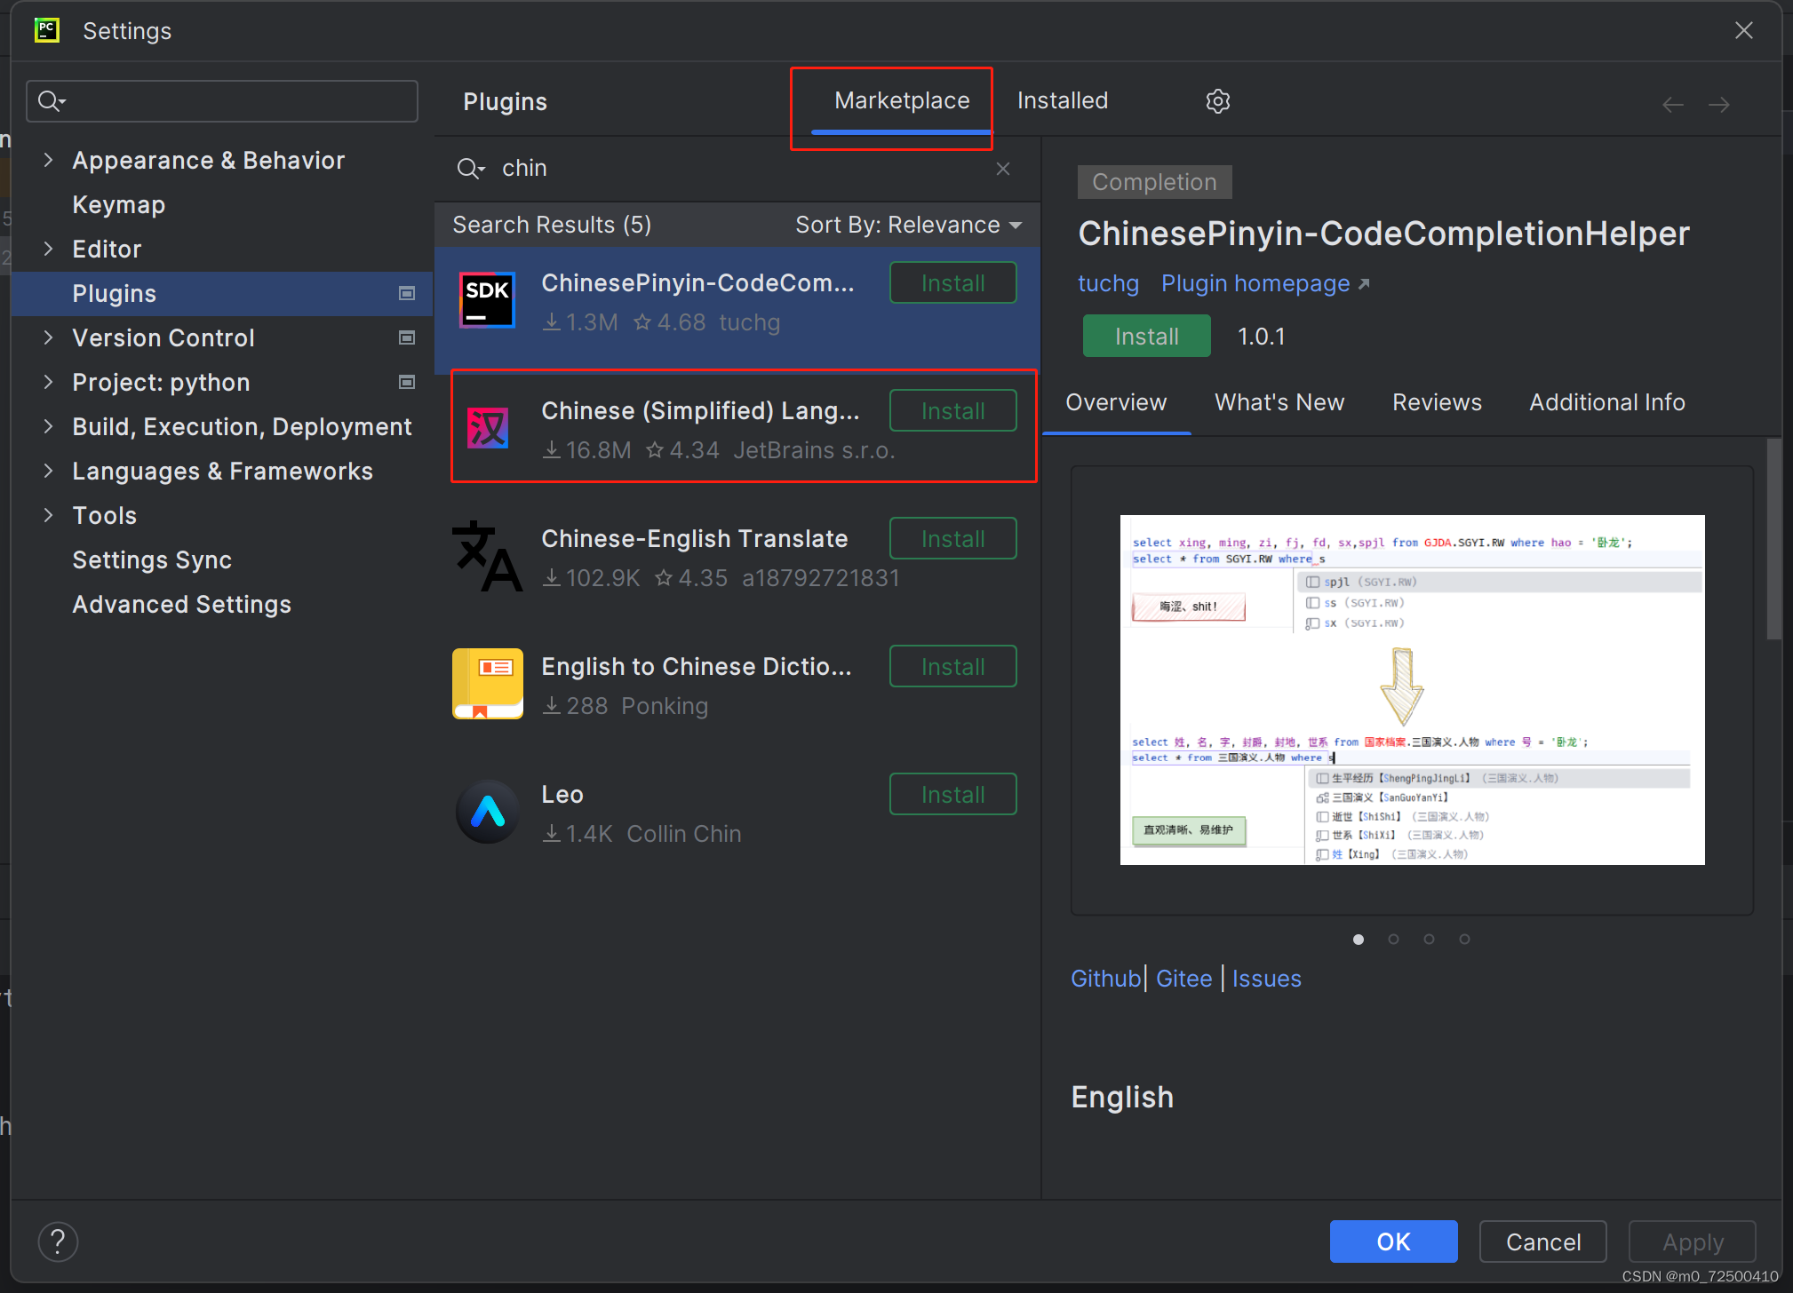The height and width of the screenshot is (1293, 1793).
Task: Expand the Tools section
Action: pyautogui.click(x=48, y=515)
